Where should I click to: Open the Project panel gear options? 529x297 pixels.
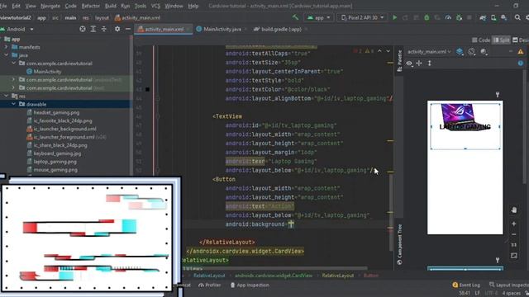tap(117, 30)
